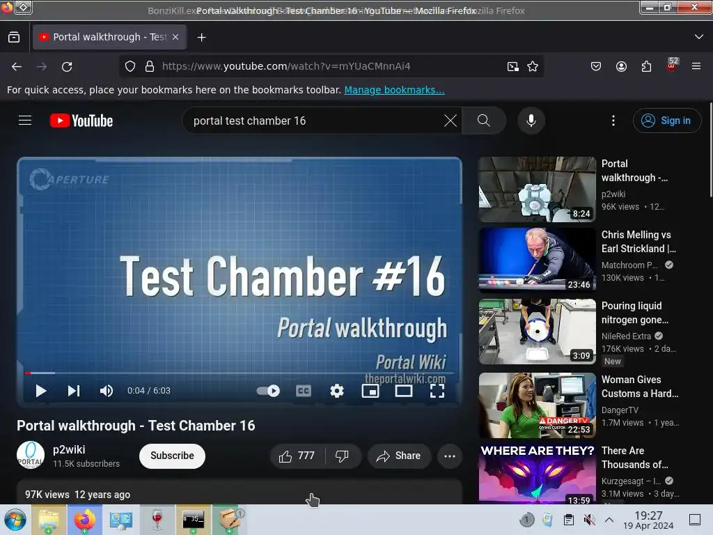Open the terminal on the taskbar
Viewport: 713px width, 535px height.
tap(194, 520)
